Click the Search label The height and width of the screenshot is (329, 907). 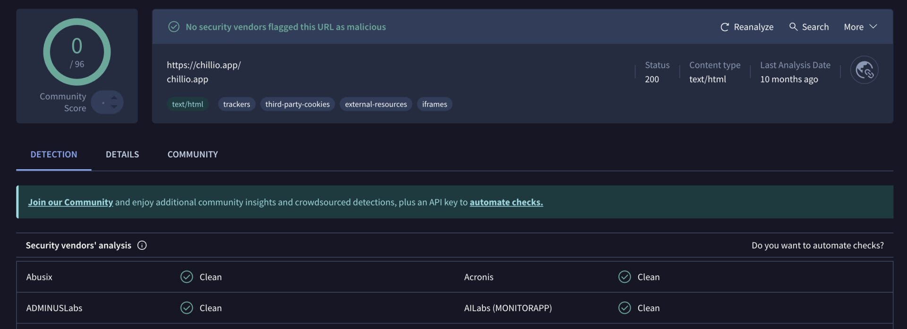[x=815, y=27]
